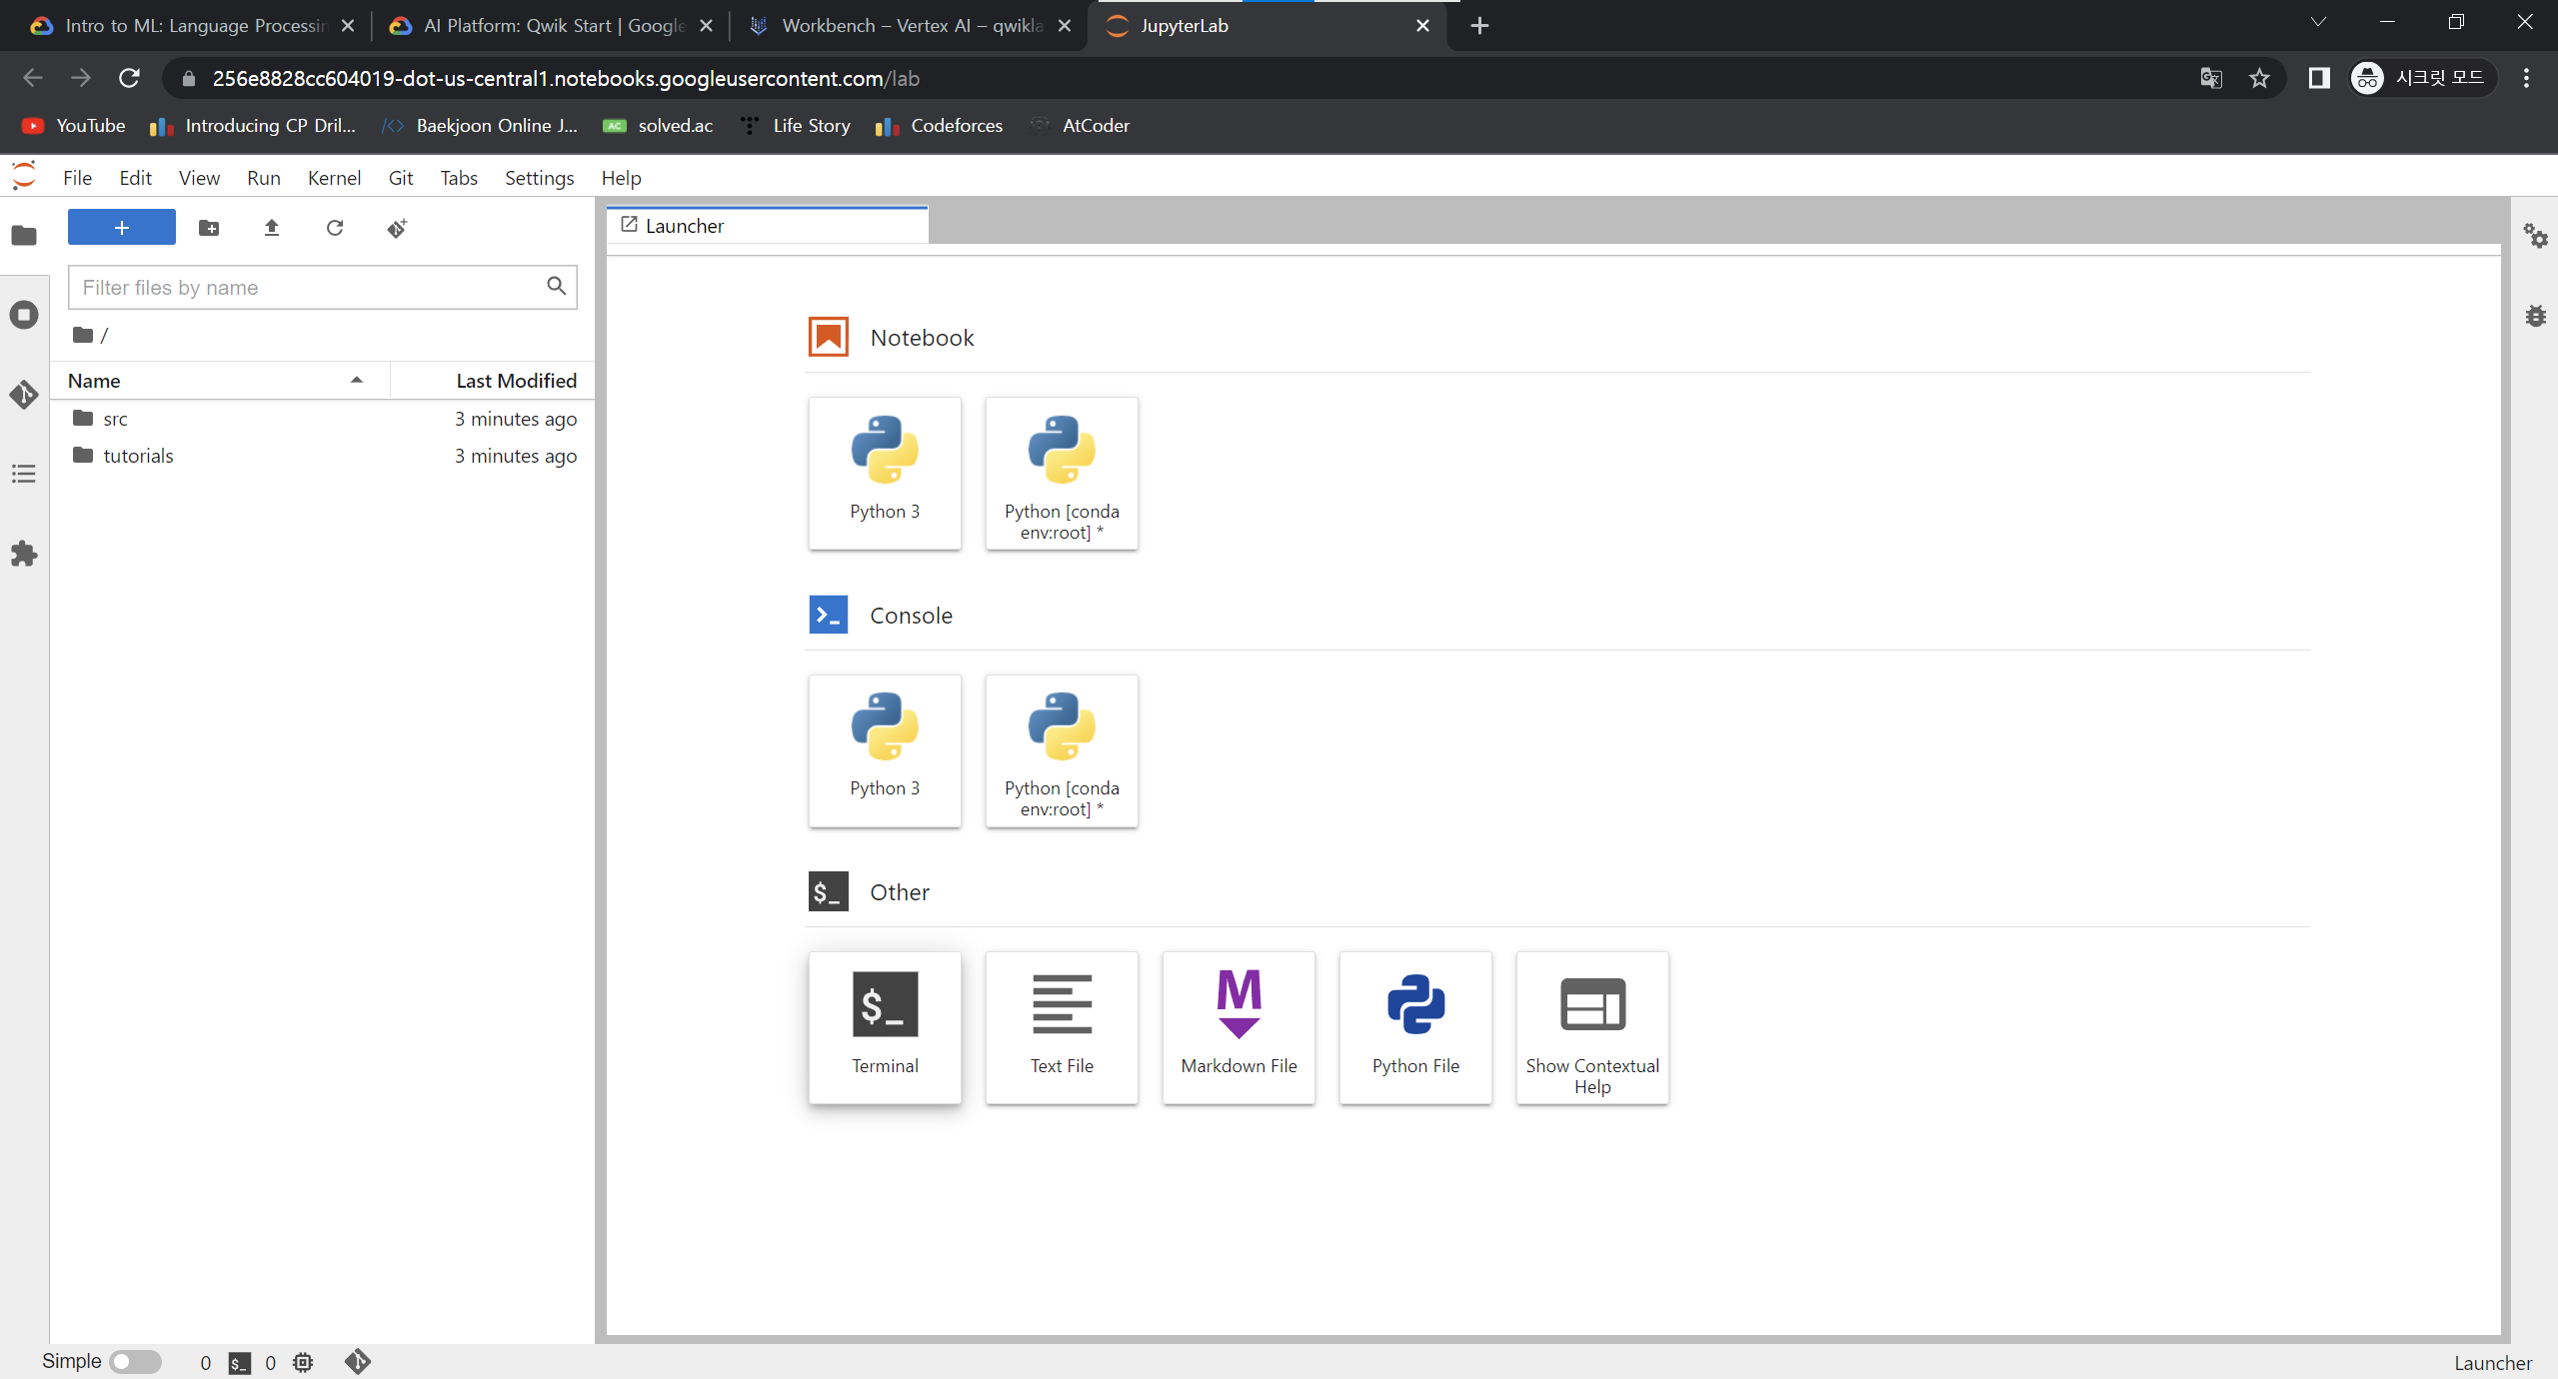Create a Python 3 notebook
2558x1379 pixels.
tap(884, 472)
